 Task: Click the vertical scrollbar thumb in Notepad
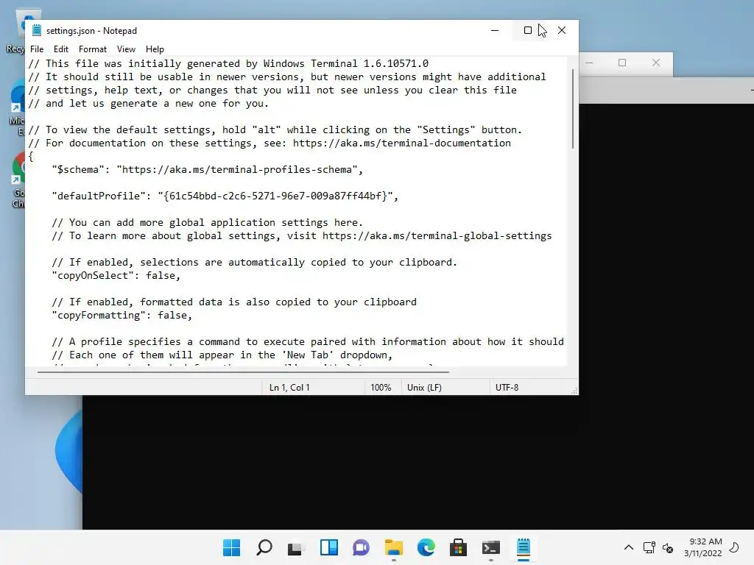[572, 109]
